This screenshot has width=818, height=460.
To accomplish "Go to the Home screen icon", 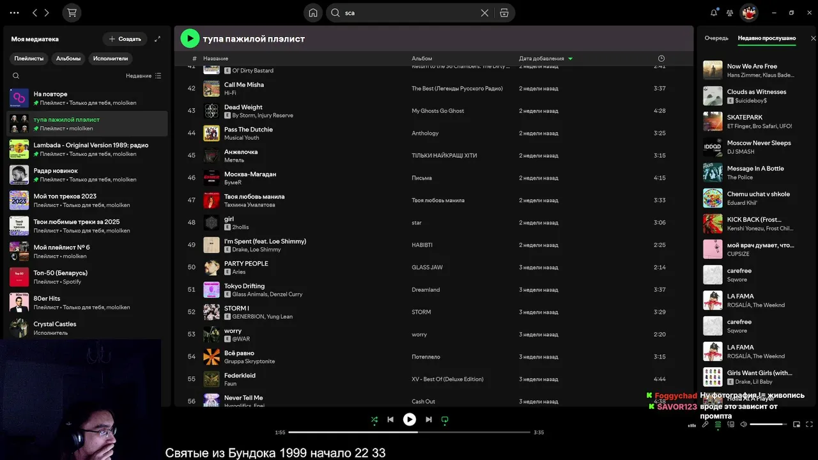I will tap(313, 13).
